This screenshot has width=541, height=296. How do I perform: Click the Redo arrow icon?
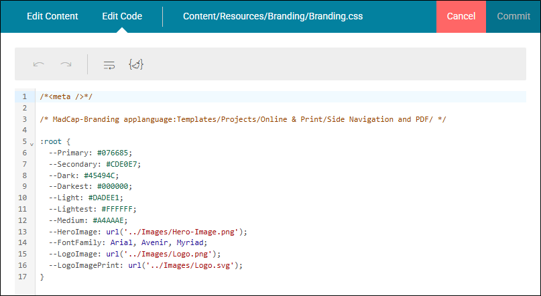[66, 64]
